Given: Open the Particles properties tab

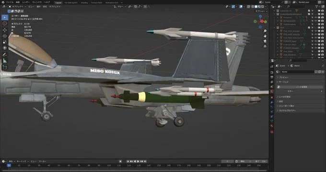Looking at the screenshot, I should point(272,107).
